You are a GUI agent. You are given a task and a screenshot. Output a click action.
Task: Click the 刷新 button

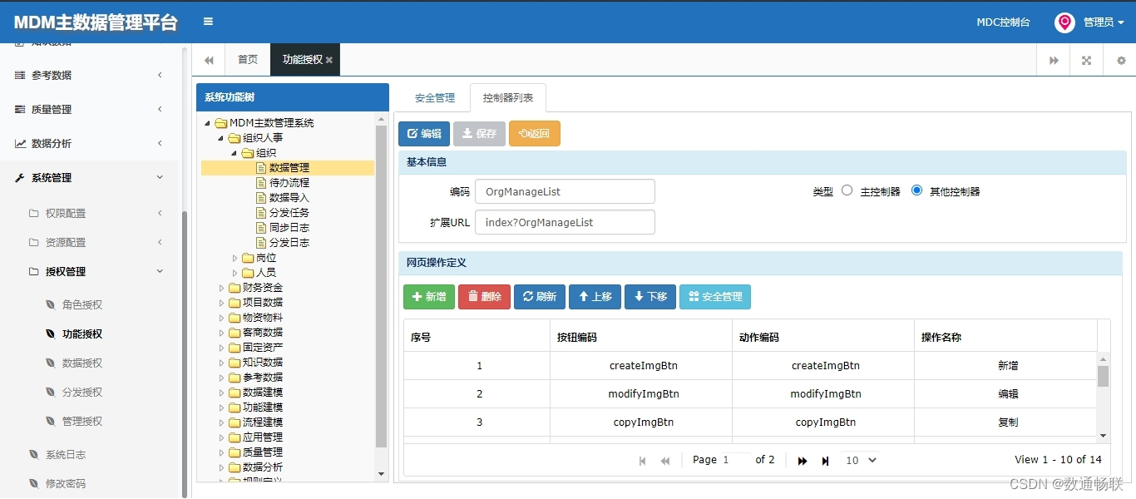click(540, 297)
